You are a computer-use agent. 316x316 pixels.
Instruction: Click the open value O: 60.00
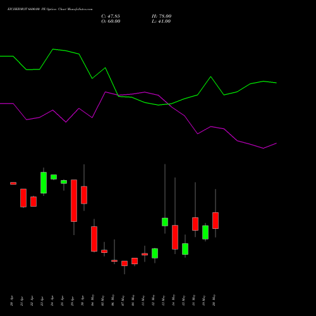[111, 21]
